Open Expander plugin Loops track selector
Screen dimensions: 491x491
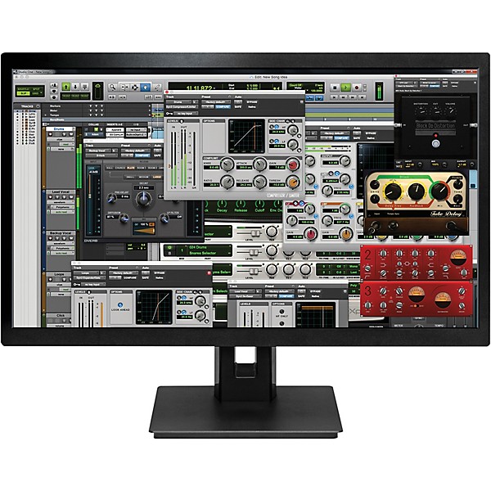tap(86, 273)
